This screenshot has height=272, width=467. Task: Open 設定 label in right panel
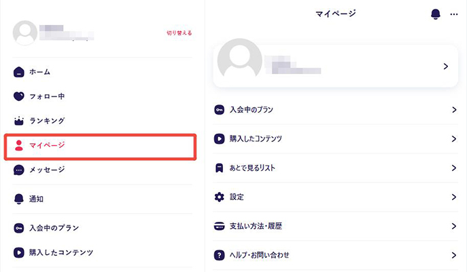[237, 197]
